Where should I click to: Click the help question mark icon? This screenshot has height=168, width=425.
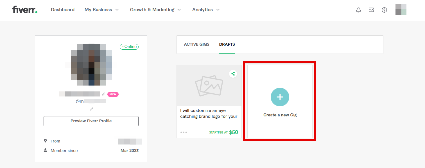coord(384,10)
